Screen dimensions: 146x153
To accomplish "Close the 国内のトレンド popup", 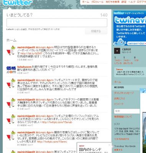I will coord(109,145).
